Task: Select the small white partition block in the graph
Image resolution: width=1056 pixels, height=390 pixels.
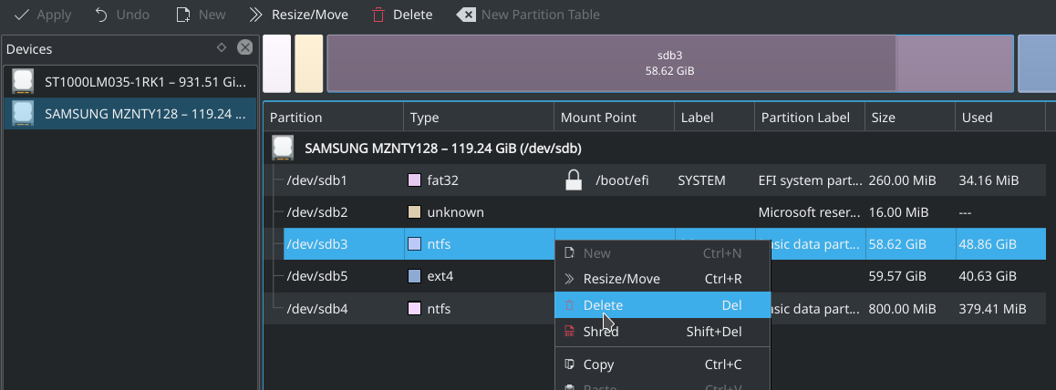Action: pos(277,63)
